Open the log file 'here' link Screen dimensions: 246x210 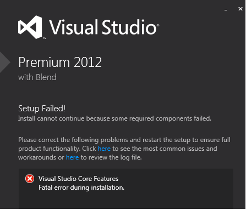[72, 157]
